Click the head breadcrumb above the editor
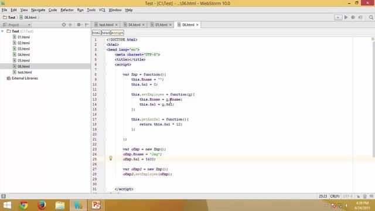Viewport: 375px width, 211px height. [105, 33]
